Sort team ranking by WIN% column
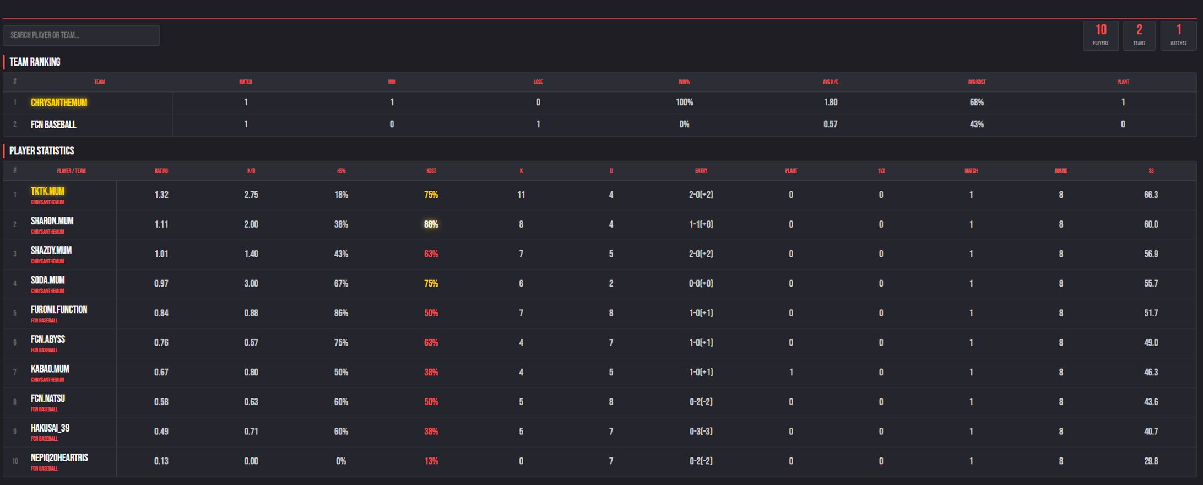 (685, 82)
